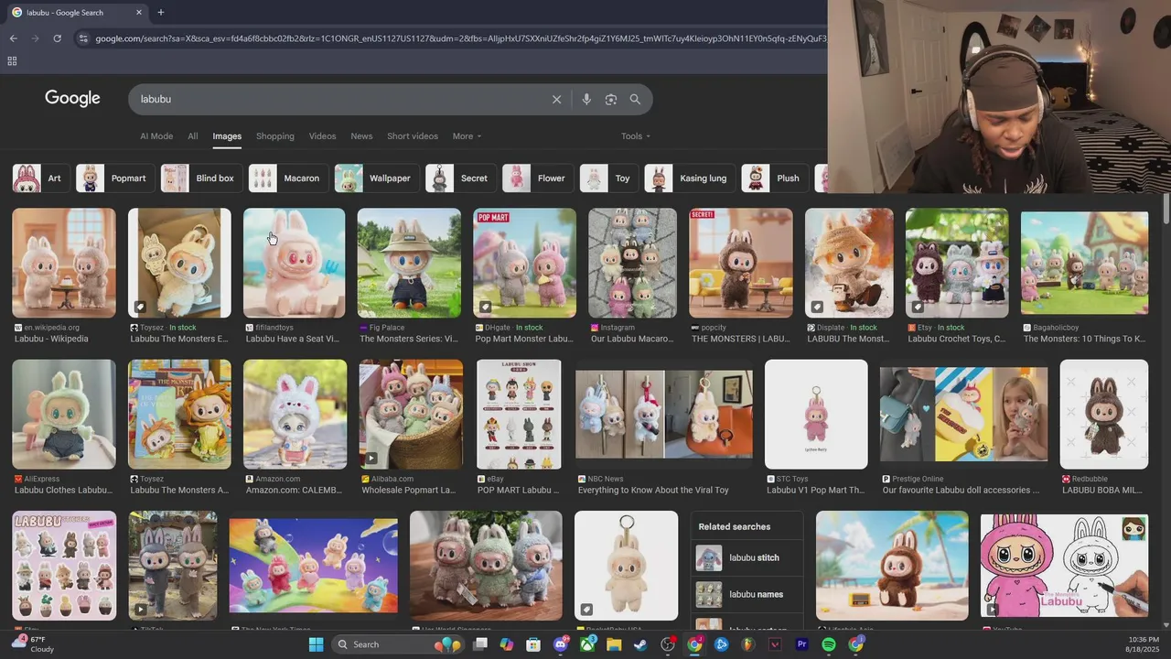Open Amazon.com: CALEMB title link

pos(293,491)
